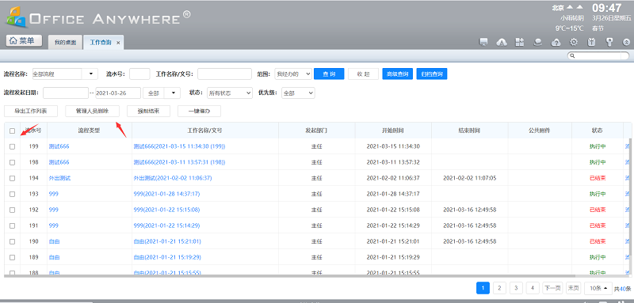Check the box for row 199
The width and height of the screenshot is (634, 303).
click(x=12, y=146)
